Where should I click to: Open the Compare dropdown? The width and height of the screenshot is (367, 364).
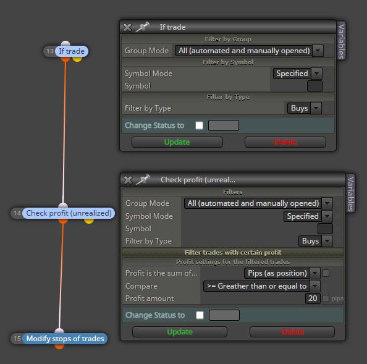(x=262, y=286)
